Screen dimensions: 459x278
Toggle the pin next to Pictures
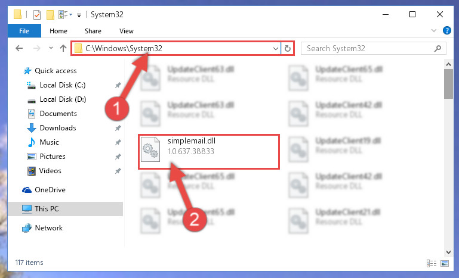coord(118,157)
